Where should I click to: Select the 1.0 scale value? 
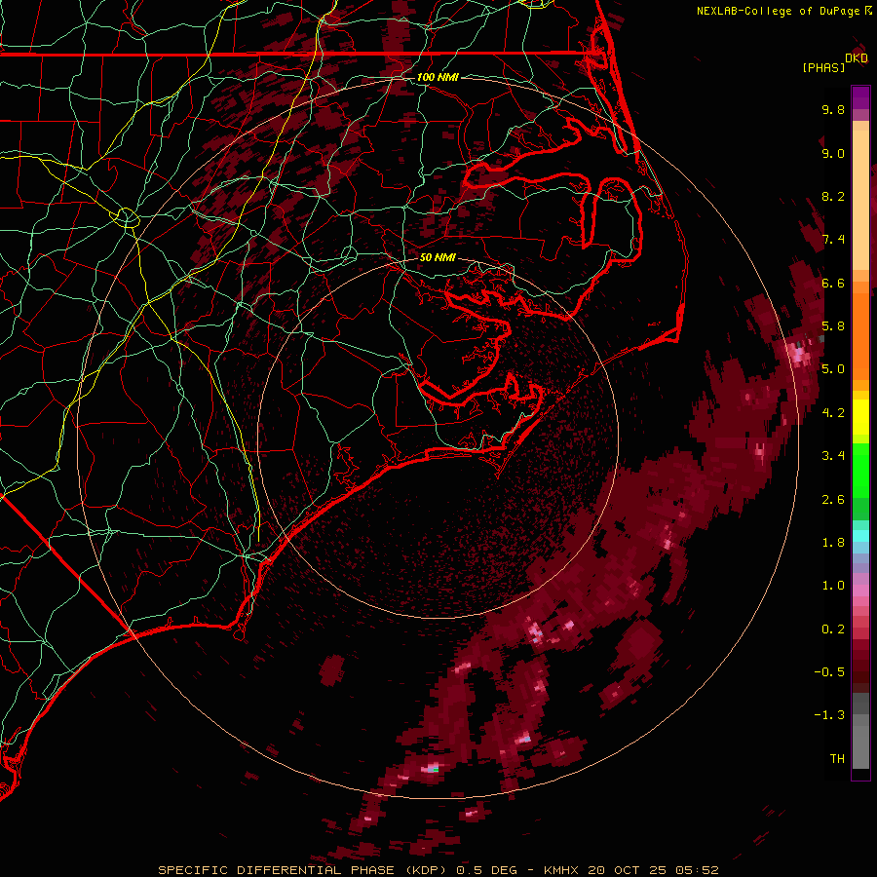[833, 586]
